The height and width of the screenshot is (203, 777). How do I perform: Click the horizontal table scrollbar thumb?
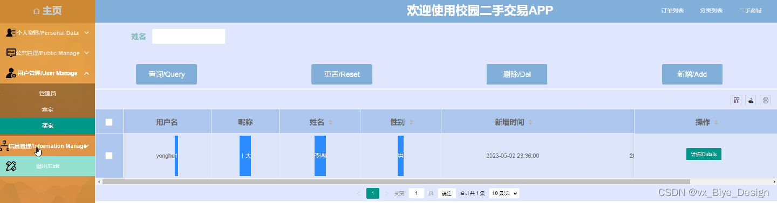pyautogui.click(x=396, y=182)
